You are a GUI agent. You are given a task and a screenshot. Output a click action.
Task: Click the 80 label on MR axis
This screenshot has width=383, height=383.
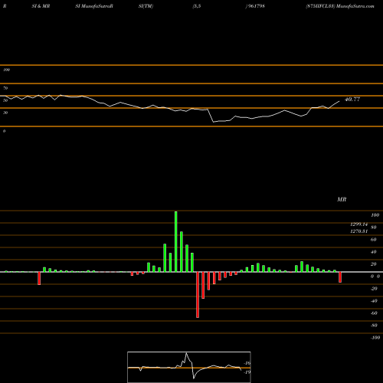pos(374,228)
